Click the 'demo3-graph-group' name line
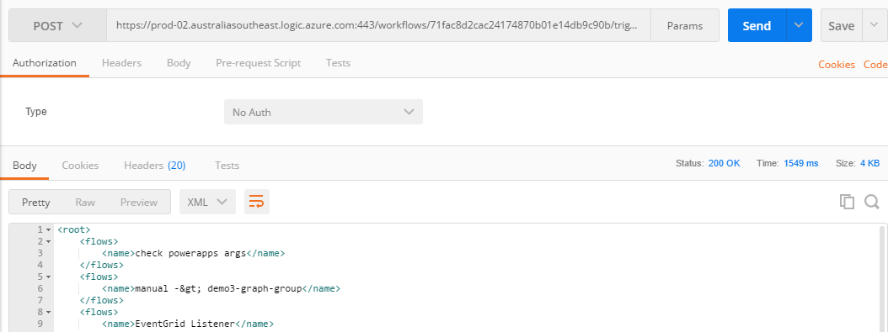This screenshot has width=888, height=332. point(221,288)
